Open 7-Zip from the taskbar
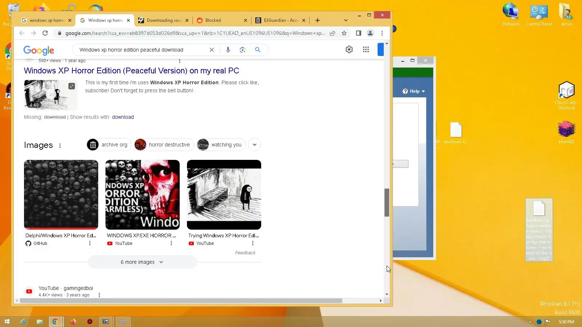This screenshot has height=327, width=582. tap(105, 322)
